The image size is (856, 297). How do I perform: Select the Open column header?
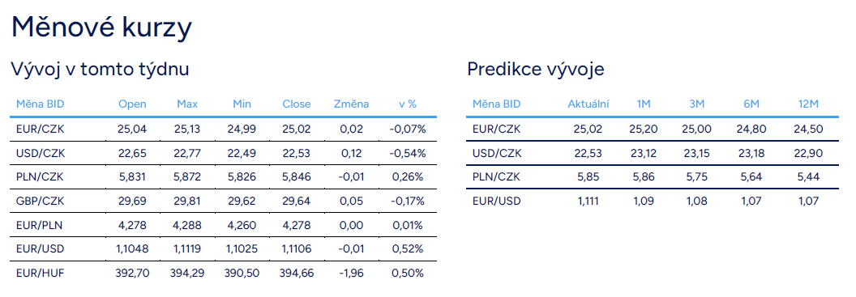coord(132,104)
